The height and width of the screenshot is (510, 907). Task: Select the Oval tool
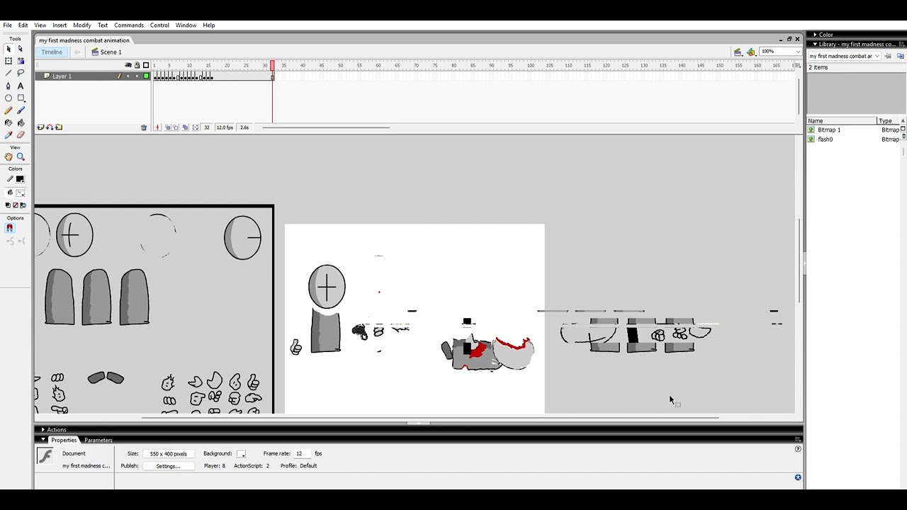point(9,98)
